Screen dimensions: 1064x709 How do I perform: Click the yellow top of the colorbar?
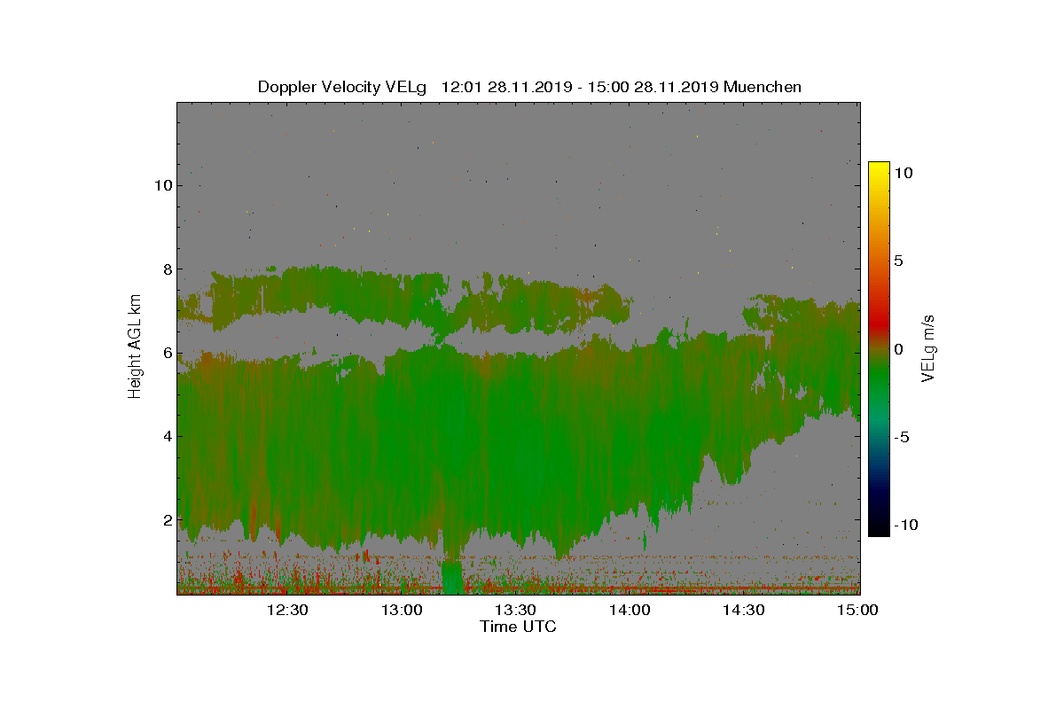879,167
